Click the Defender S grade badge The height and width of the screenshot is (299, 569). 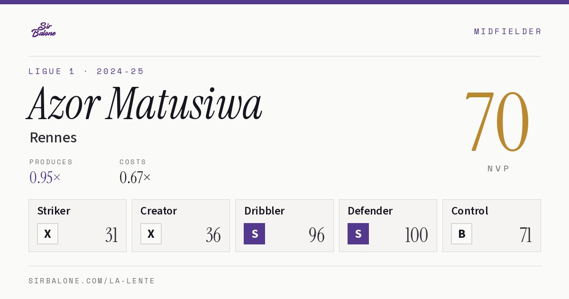[x=358, y=234]
